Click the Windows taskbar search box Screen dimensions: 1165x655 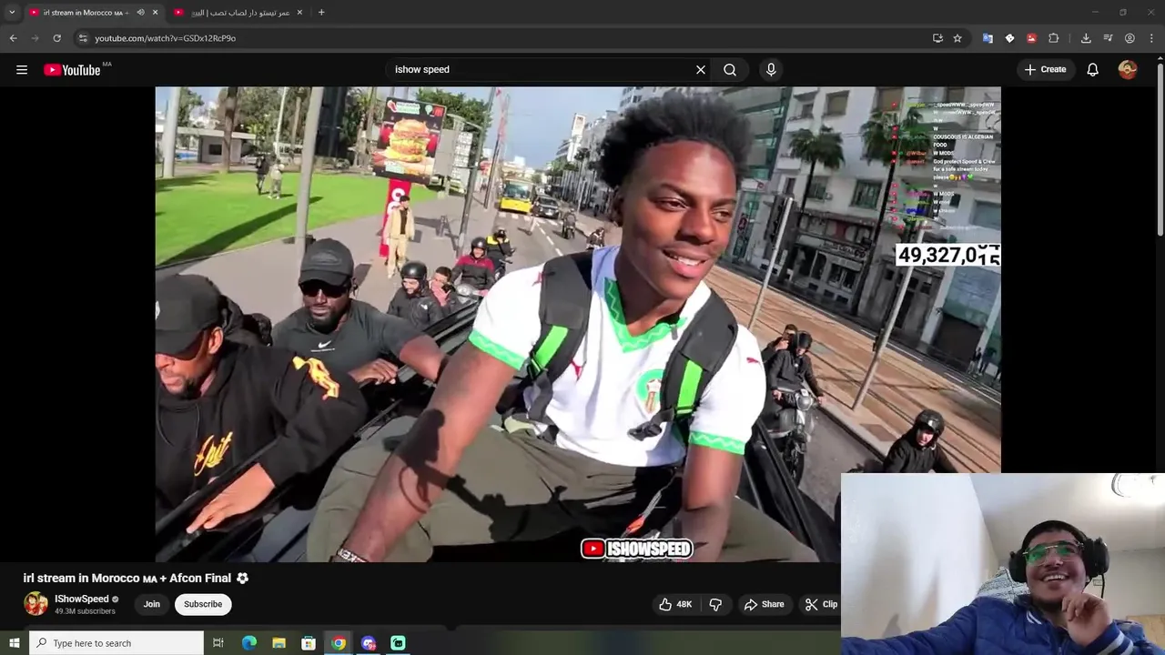[116, 643]
